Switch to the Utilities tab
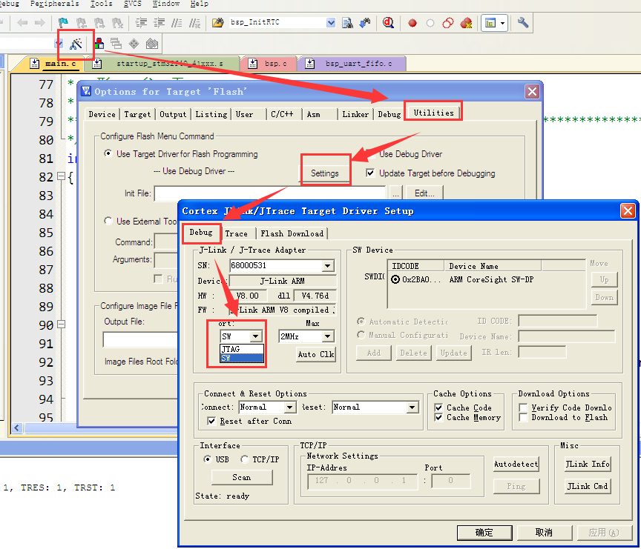 [433, 113]
